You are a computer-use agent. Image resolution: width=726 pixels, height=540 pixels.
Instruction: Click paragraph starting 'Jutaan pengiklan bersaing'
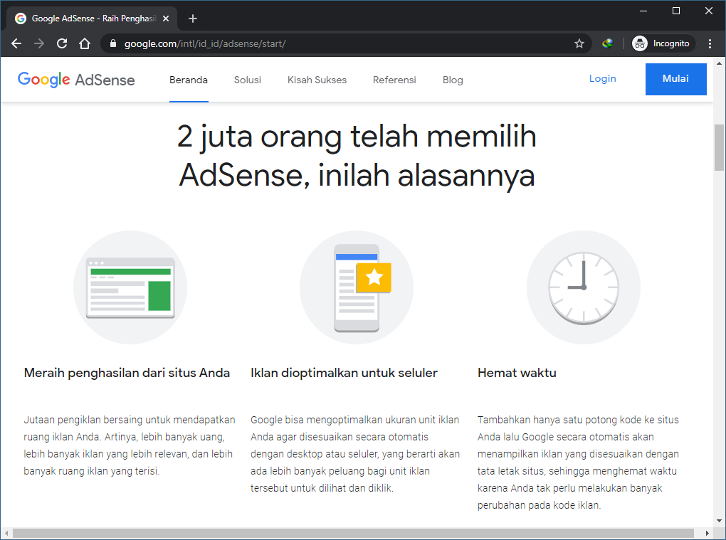click(x=130, y=445)
